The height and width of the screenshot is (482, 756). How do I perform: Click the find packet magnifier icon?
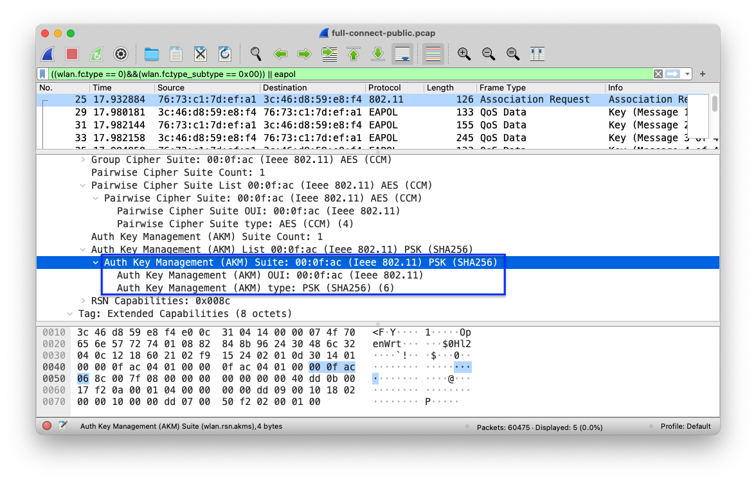(256, 55)
